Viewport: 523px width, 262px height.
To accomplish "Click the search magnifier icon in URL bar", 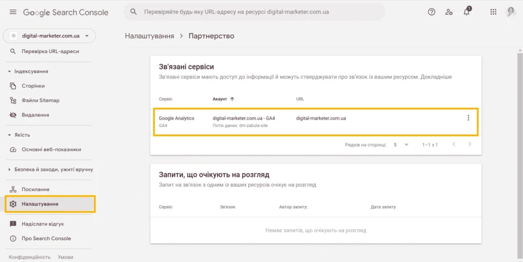I will click(133, 12).
